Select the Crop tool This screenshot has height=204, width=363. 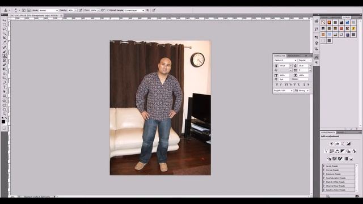[4, 37]
